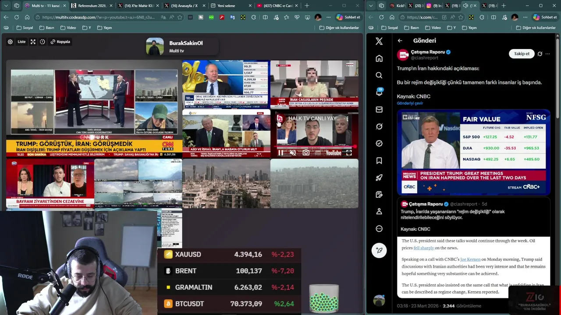Click the fullscreen expand icon beside Liste
The height and width of the screenshot is (315, 561).
pyautogui.click(x=33, y=42)
